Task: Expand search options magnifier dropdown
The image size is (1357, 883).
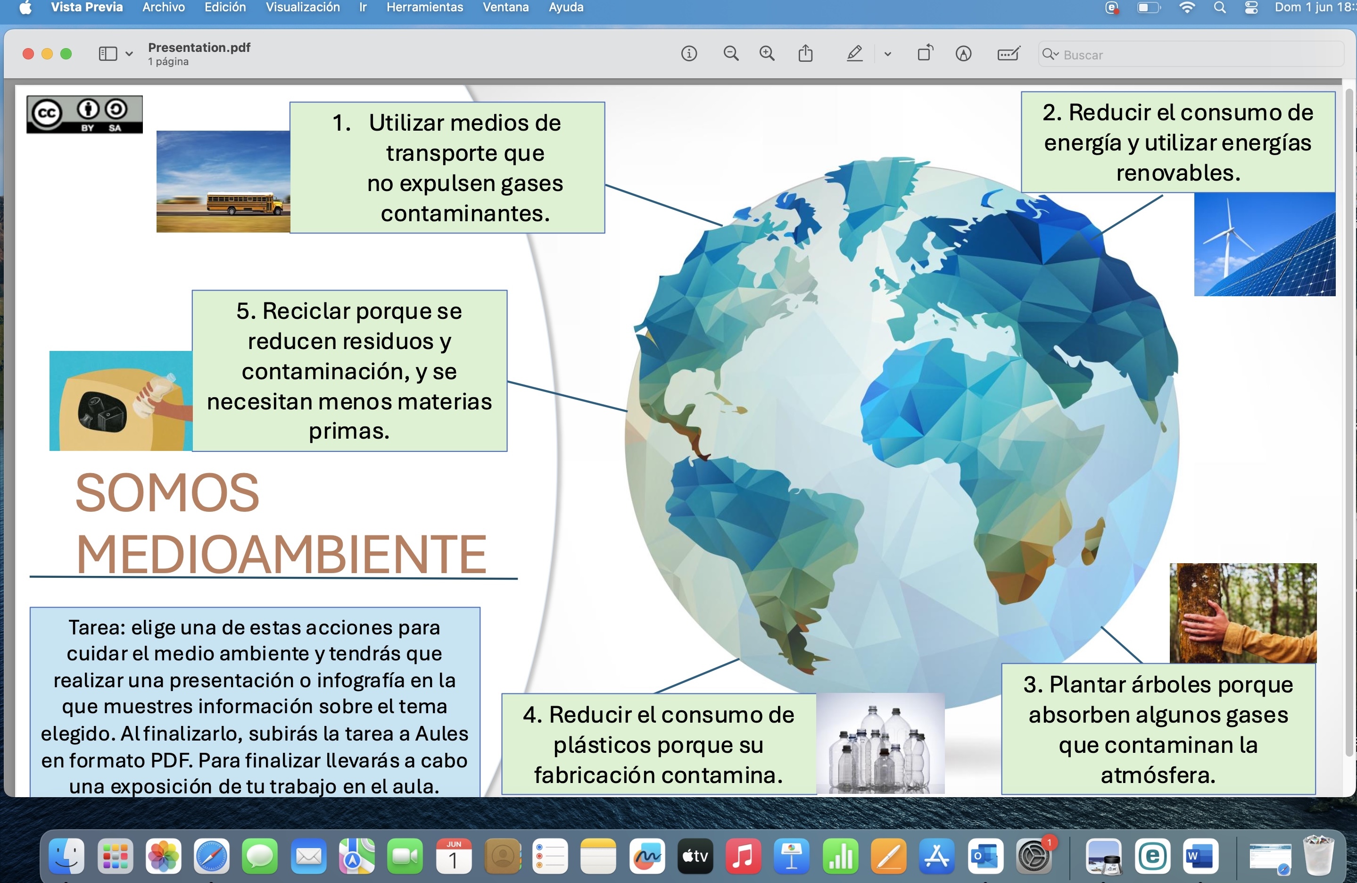Action: (x=1050, y=55)
